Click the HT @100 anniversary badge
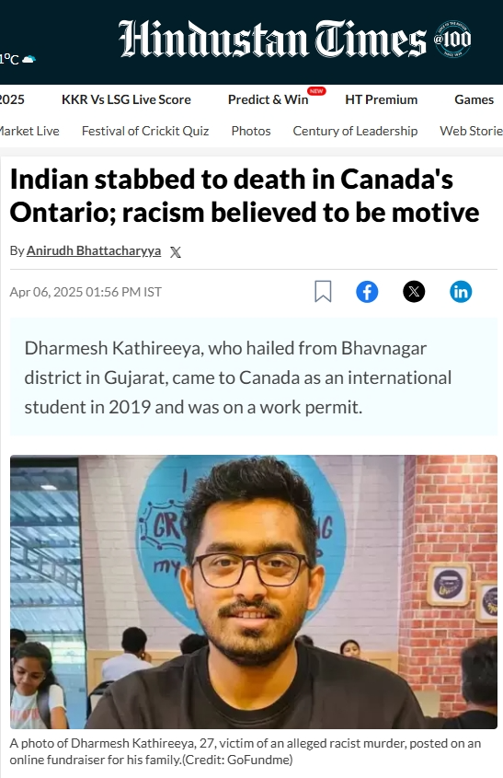503x778 pixels. coord(452,39)
